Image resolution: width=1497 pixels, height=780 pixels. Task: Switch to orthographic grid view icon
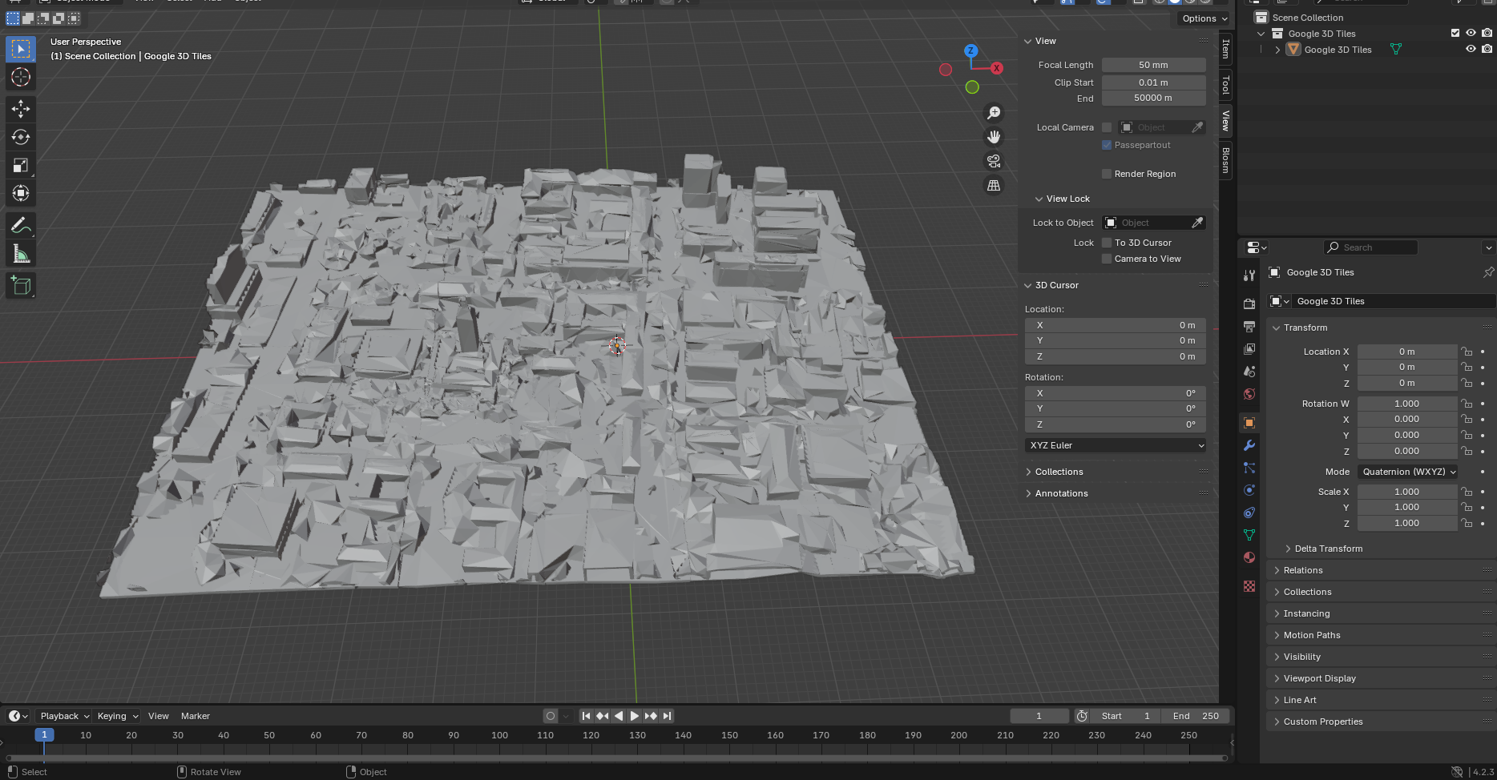pos(994,186)
